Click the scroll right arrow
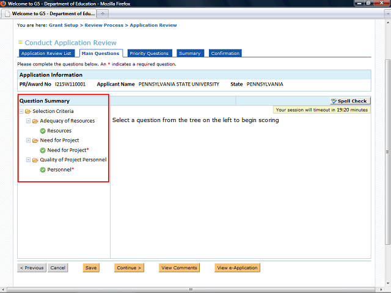This screenshot has width=391, height=293. pos(381,290)
